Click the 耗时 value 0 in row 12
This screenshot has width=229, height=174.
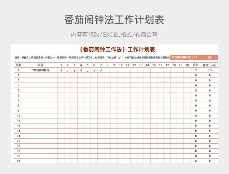click(210, 126)
